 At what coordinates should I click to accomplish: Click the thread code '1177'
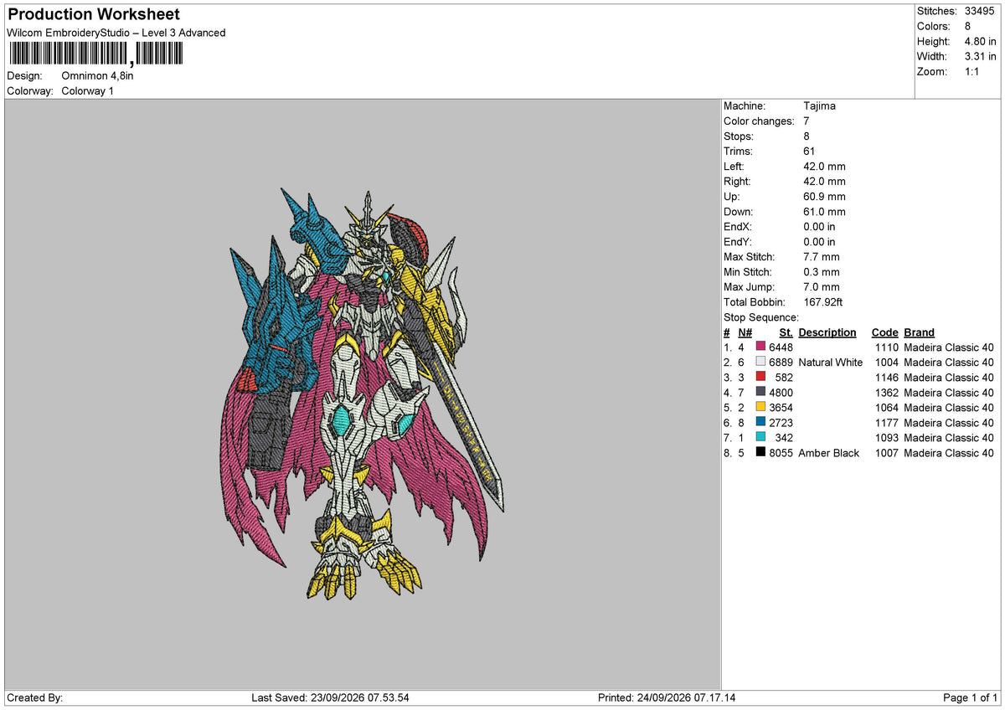pos(887,423)
